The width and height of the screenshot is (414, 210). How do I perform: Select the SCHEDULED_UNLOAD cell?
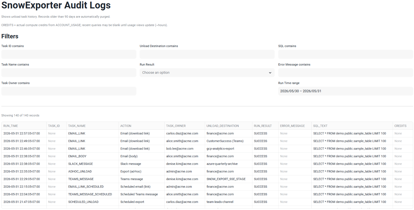coord(93,202)
